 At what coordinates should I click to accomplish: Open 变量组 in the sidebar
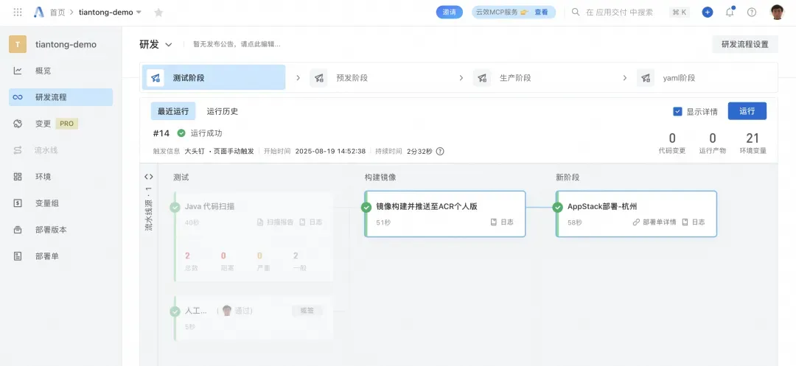[61, 203]
